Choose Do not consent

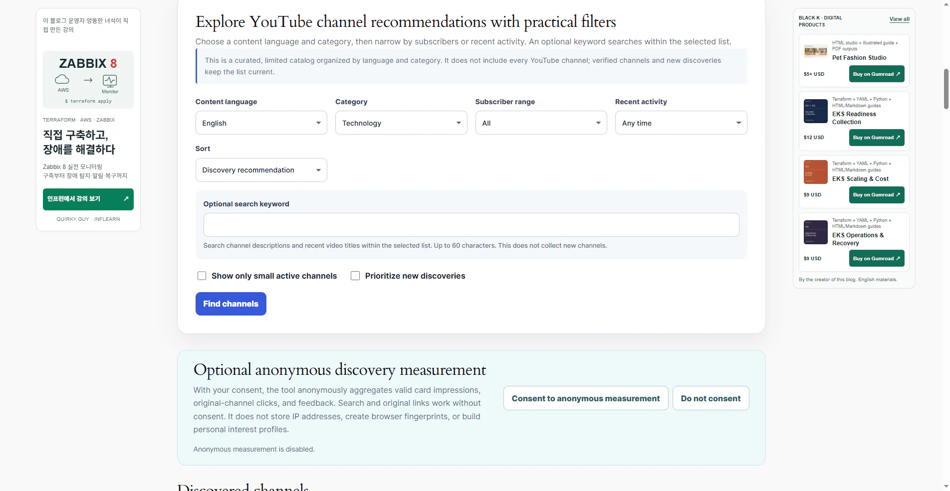(711, 398)
